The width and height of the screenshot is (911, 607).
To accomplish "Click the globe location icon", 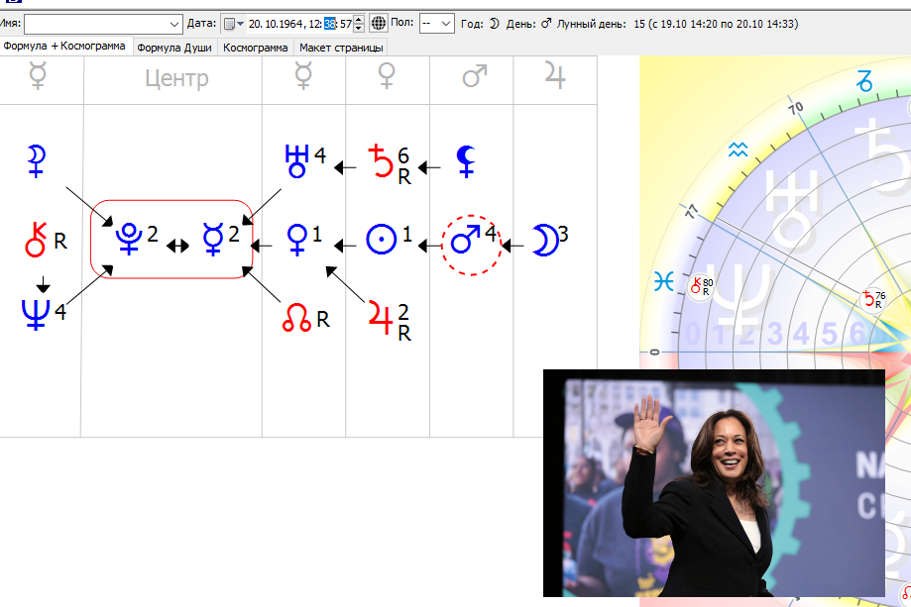I will pos(379,23).
